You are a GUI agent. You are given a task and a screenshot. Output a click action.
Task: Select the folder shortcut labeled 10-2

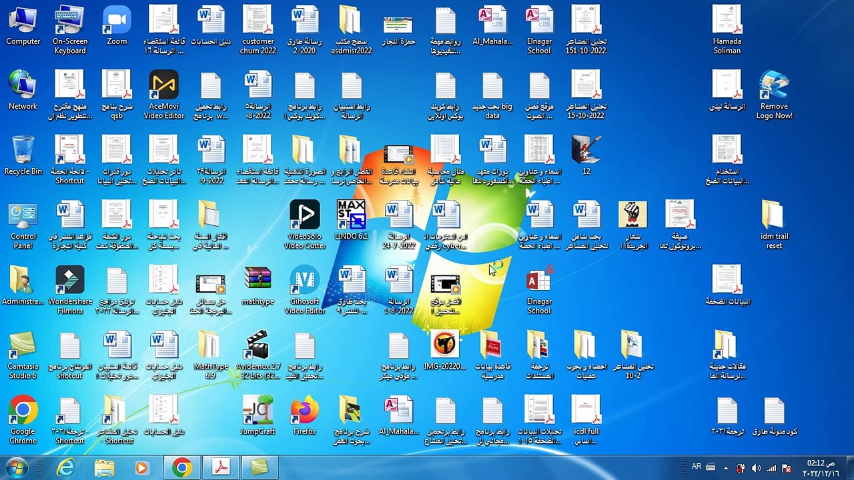(633, 355)
